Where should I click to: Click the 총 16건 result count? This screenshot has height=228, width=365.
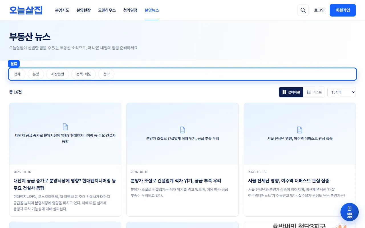point(15,92)
